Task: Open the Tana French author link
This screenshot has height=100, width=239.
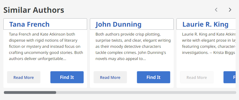Action: coord(29,24)
